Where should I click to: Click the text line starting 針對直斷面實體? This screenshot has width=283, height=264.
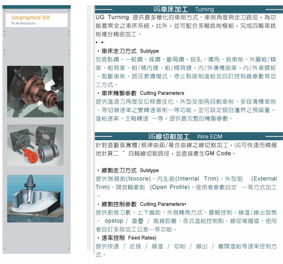point(186,145)
